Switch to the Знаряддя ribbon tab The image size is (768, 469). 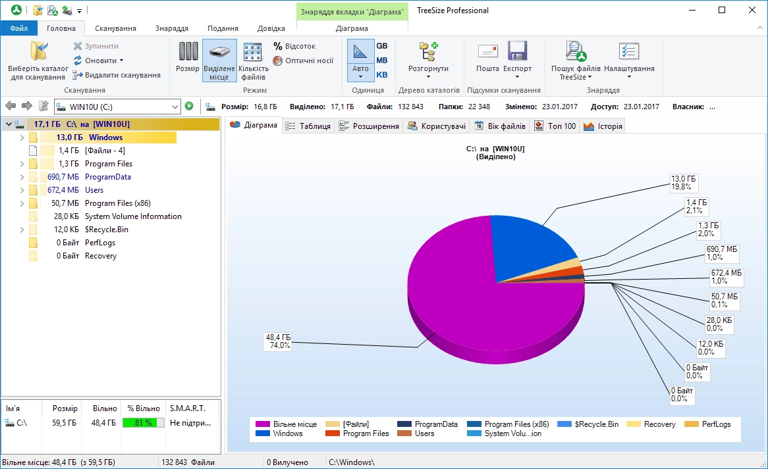pos(172,28)
